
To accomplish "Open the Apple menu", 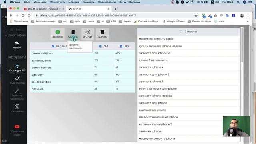I will coord(5,2).
